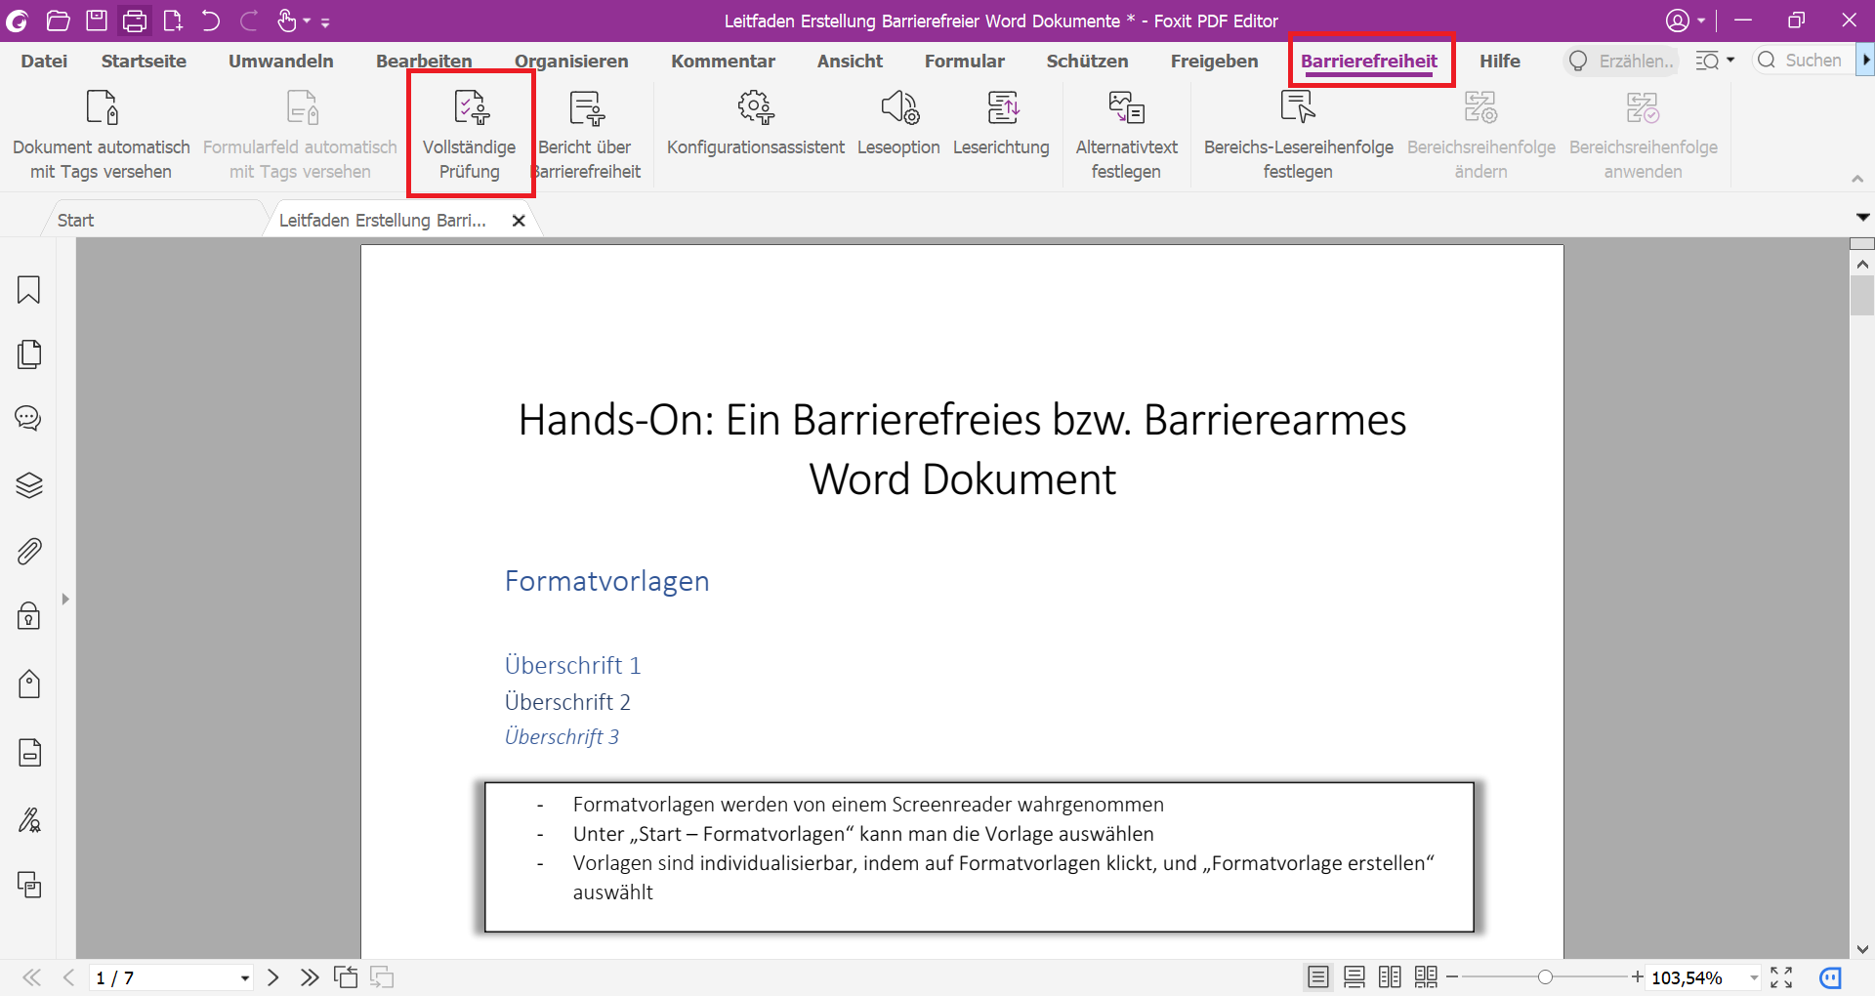The image size is (1875, 996).
Task: Switch to the Start document tab
Action: coord(74,219)
